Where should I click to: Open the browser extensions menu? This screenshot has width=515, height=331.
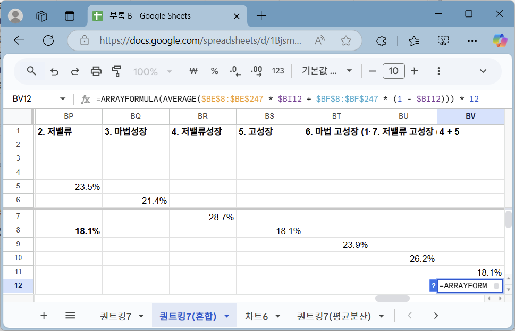(381, 41)
